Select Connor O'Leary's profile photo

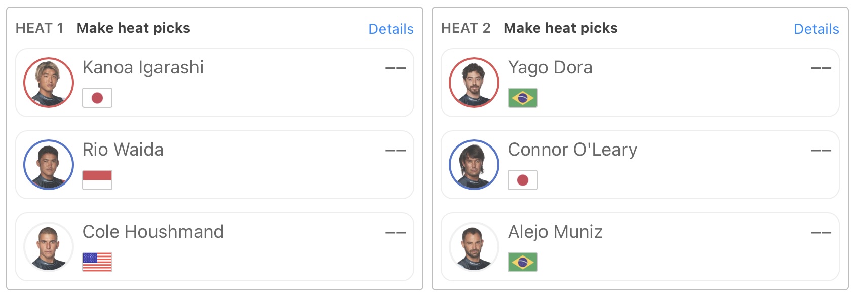474,165
